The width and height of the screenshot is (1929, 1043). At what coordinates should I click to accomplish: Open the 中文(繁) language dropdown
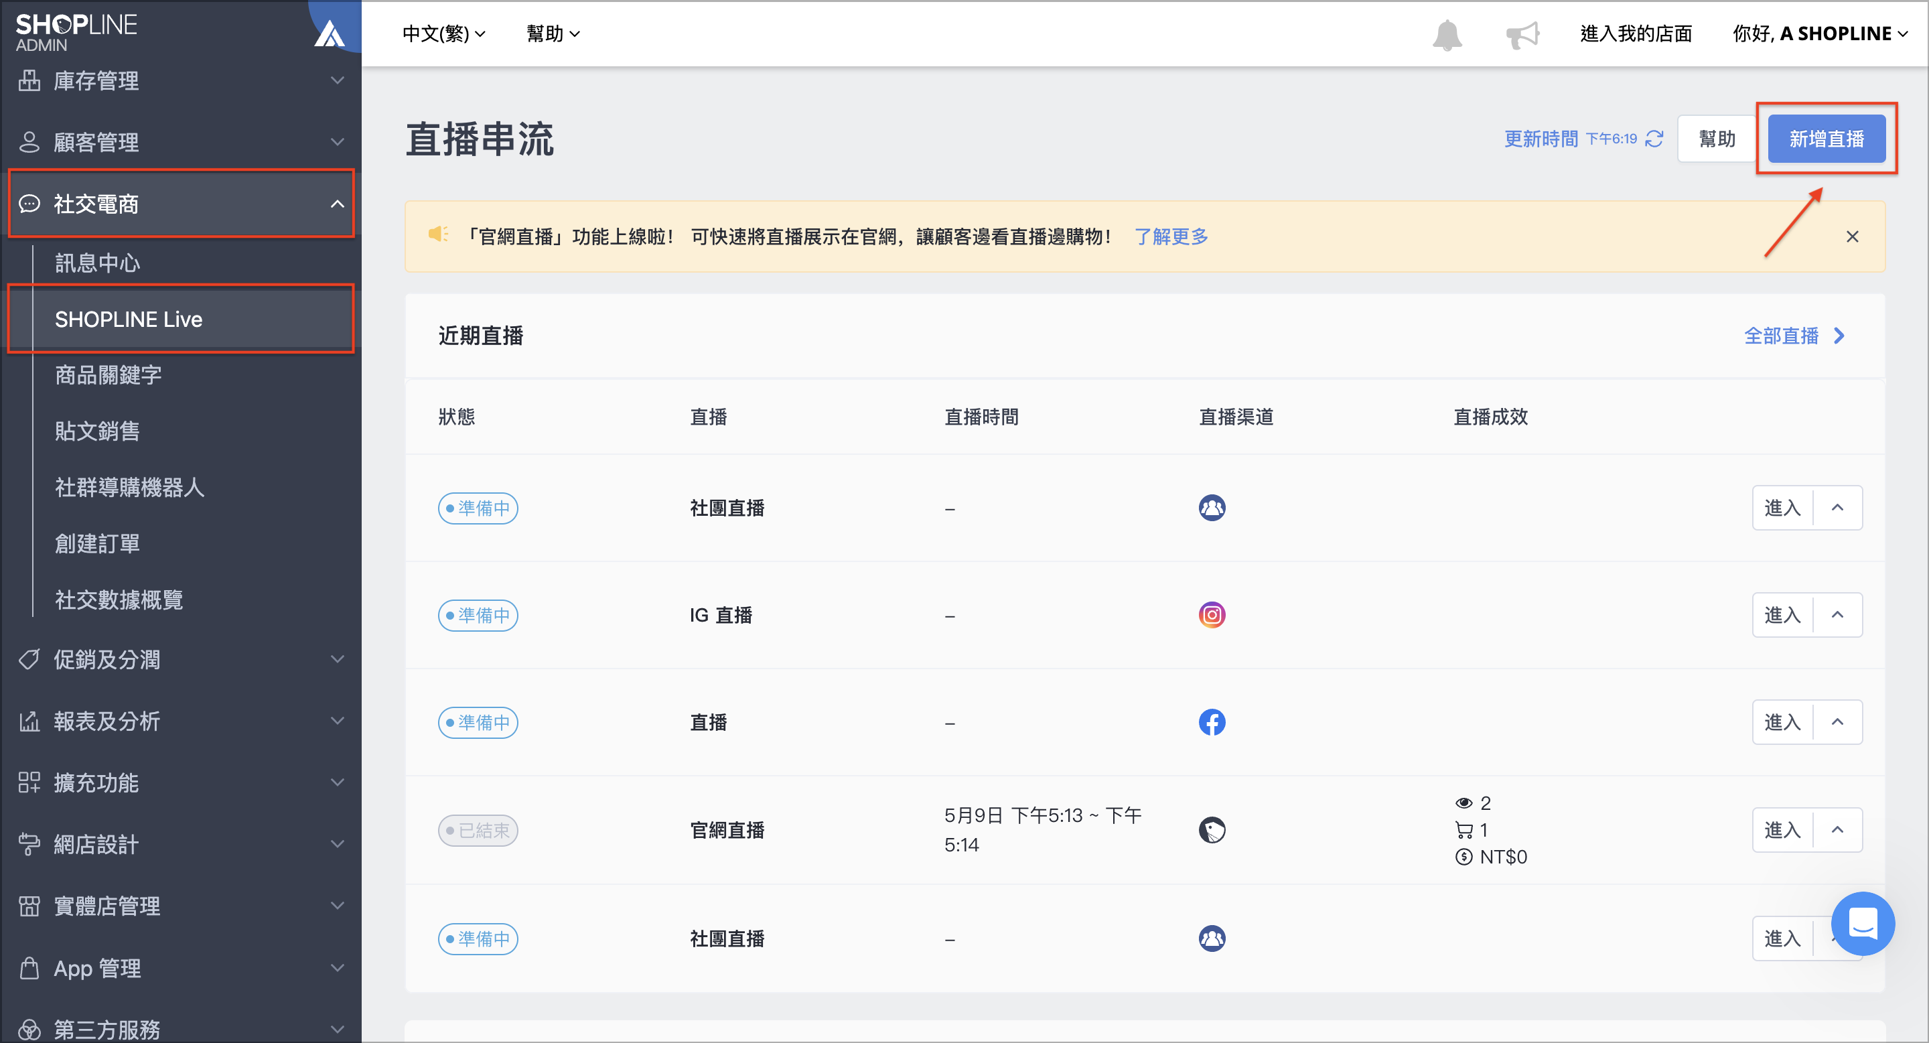(x=443, y=33)
